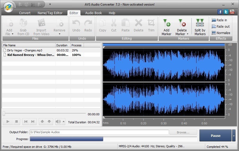Click the Output Folder path field

coord(99,132)
